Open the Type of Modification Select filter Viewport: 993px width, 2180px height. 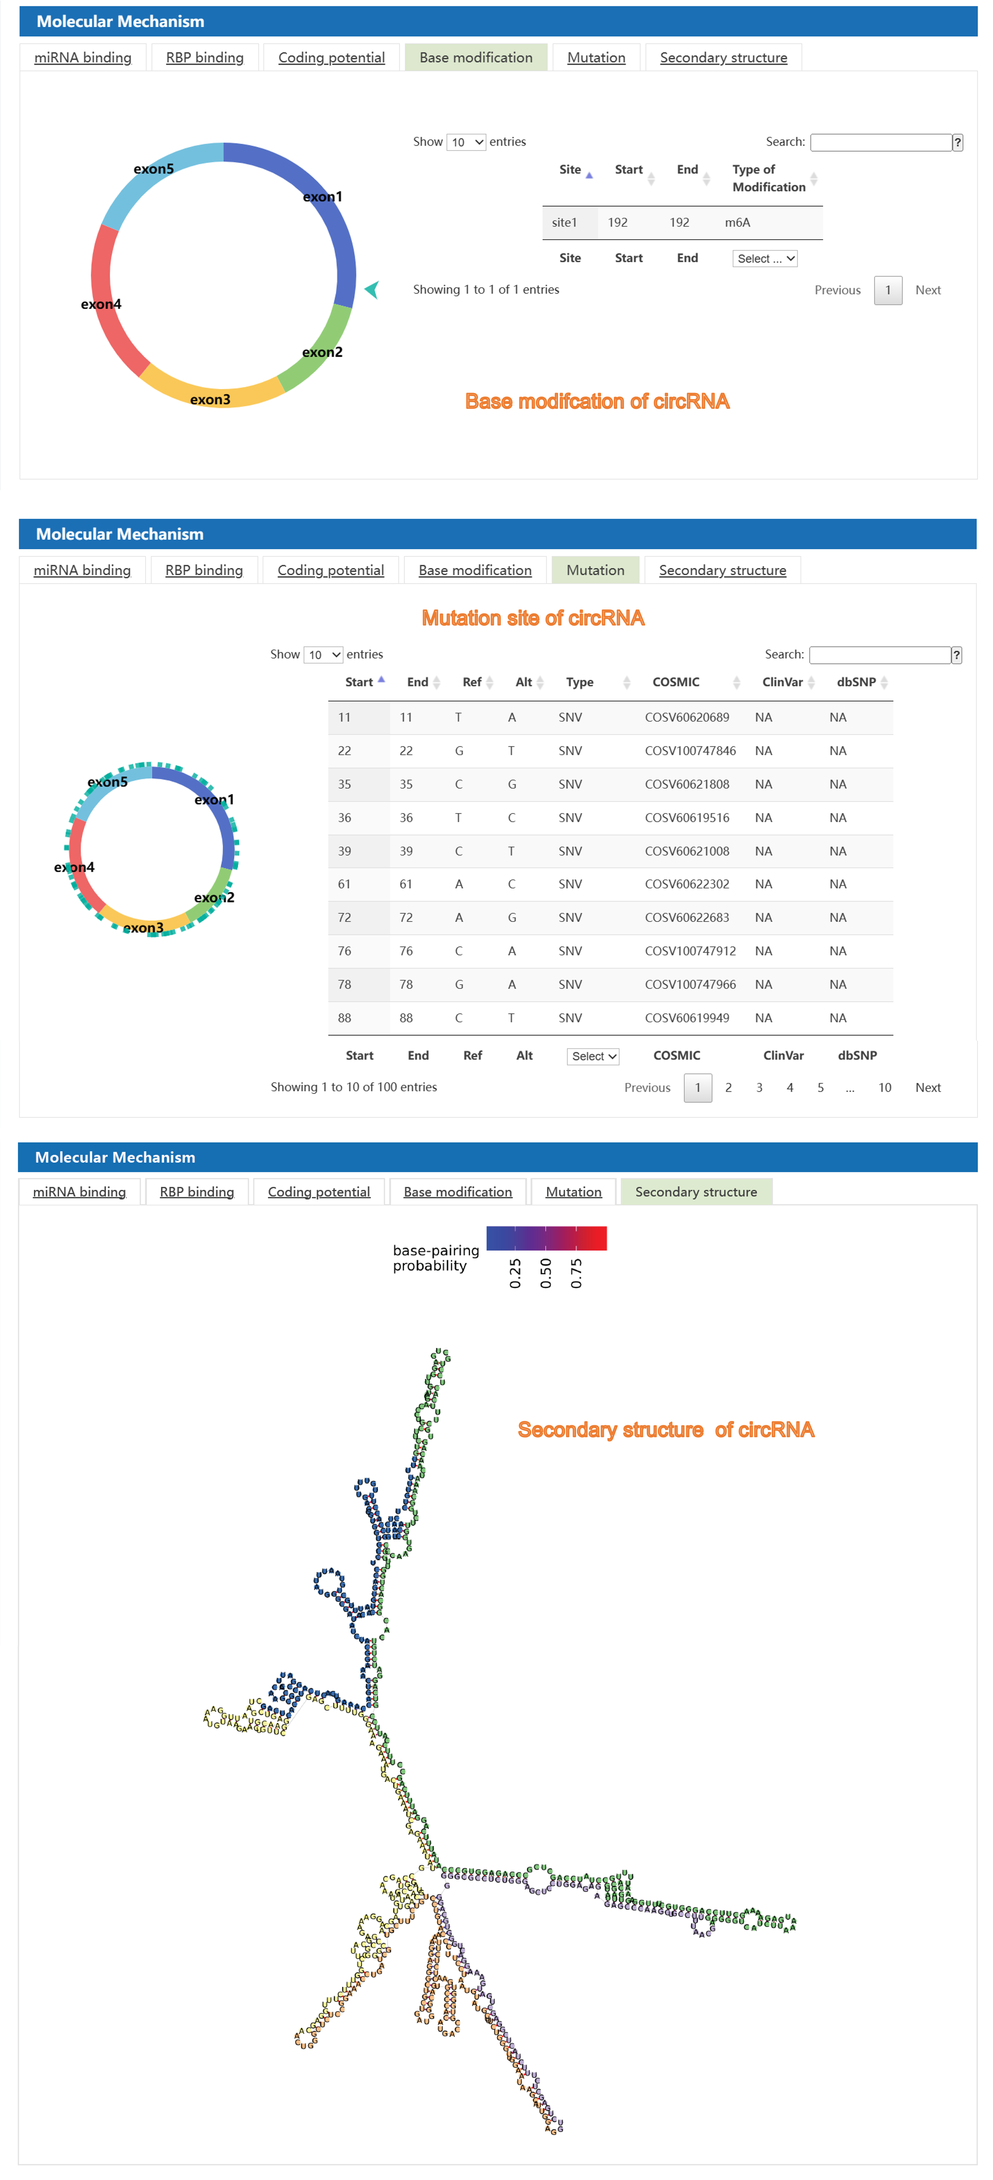(765, 259)
